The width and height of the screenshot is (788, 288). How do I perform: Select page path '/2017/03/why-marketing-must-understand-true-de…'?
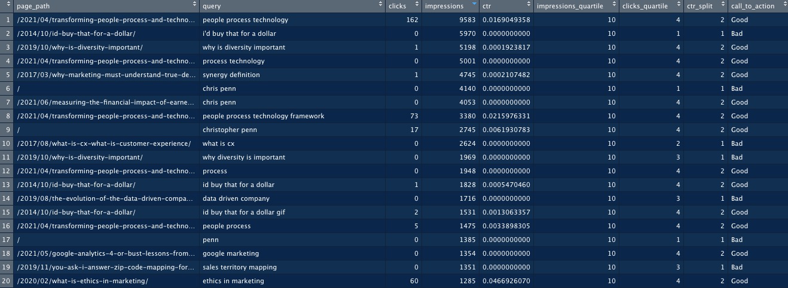pos(106,75)
